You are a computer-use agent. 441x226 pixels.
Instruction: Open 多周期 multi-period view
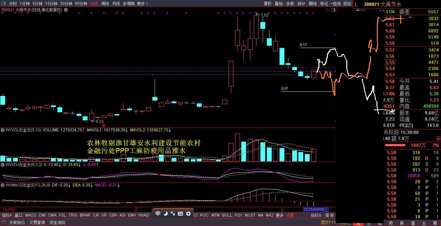(x=128, y=4)
